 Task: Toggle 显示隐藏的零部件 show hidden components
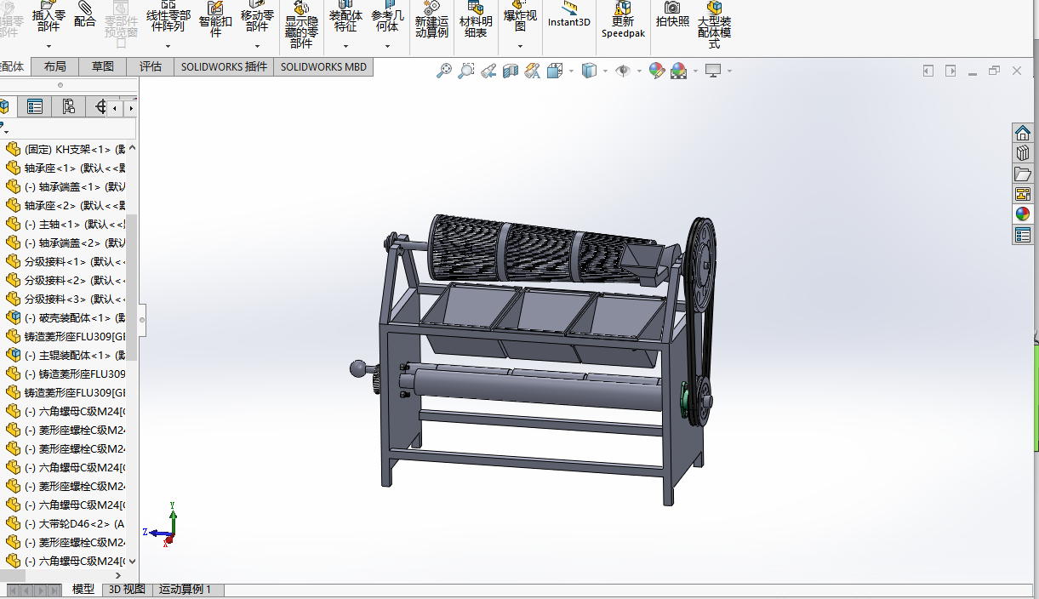301,26
